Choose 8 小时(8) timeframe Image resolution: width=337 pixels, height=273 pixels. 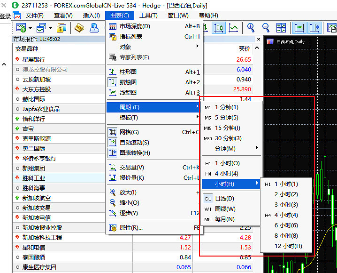(x=286, y=236)
